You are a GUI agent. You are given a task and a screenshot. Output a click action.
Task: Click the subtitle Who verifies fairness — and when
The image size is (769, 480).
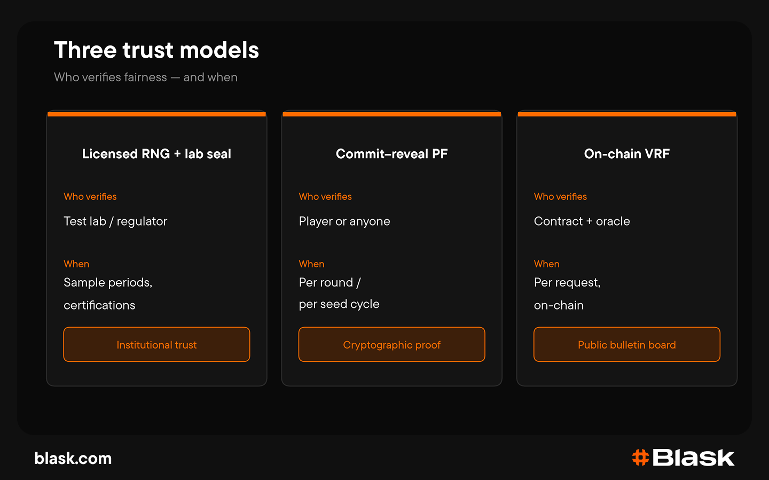(x=146, y=78)
